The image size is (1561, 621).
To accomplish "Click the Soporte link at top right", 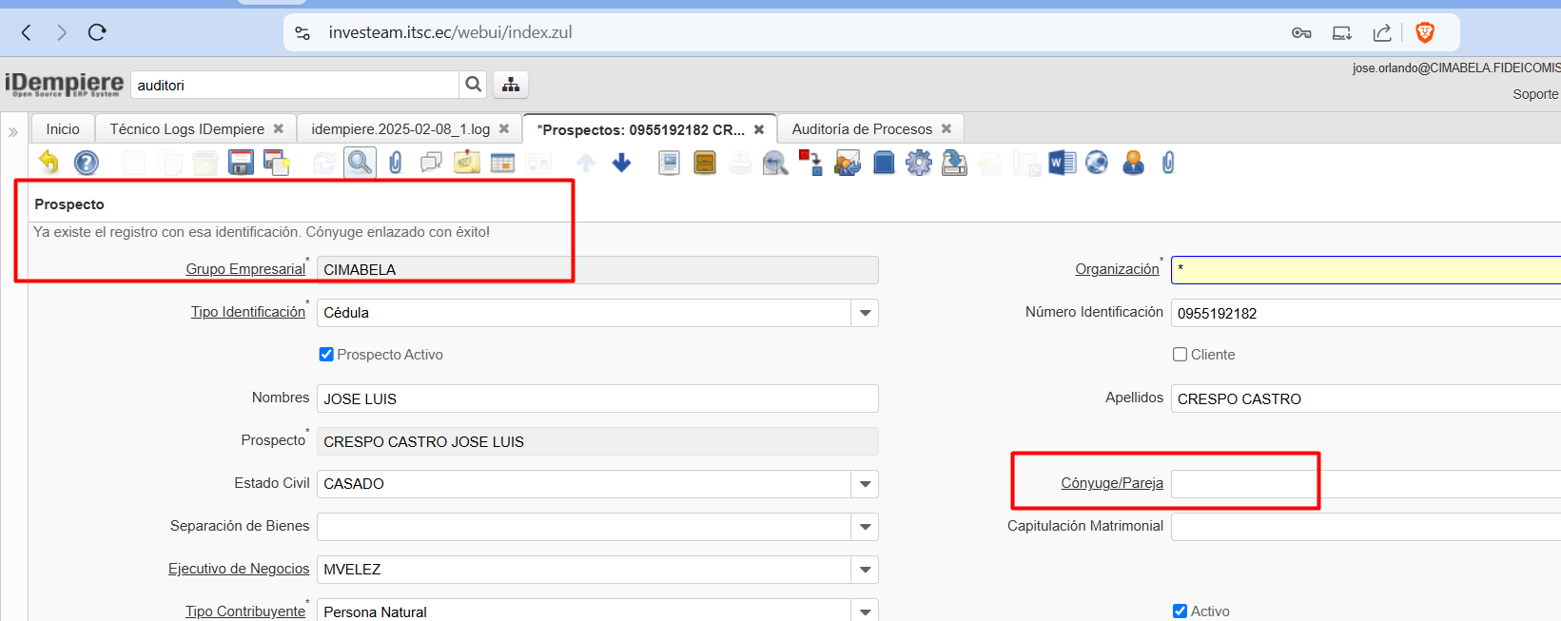I will 1534,94.
